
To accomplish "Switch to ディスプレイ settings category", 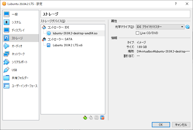I will 21,30.
